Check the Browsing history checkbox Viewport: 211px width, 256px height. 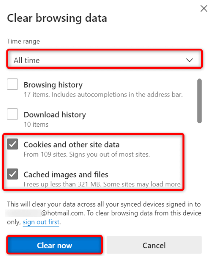tap(12, 84)
